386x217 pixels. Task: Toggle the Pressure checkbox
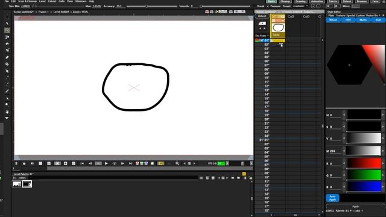[268, 6]
